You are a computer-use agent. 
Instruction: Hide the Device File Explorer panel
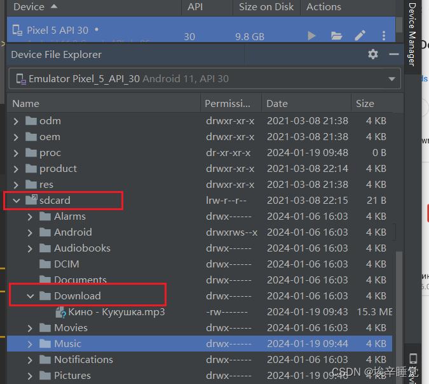coord(393,54)
